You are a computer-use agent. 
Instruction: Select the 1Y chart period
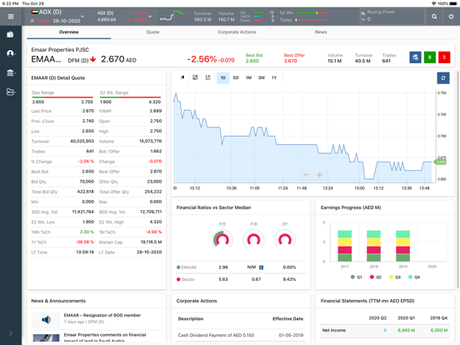(x=274, y=77)
